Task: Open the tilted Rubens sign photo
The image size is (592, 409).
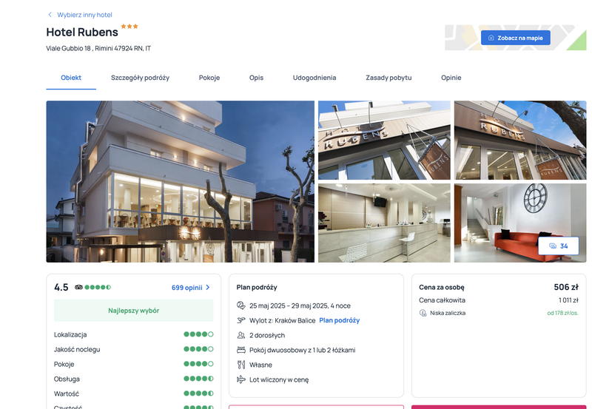Action: (x=384, y=140)
